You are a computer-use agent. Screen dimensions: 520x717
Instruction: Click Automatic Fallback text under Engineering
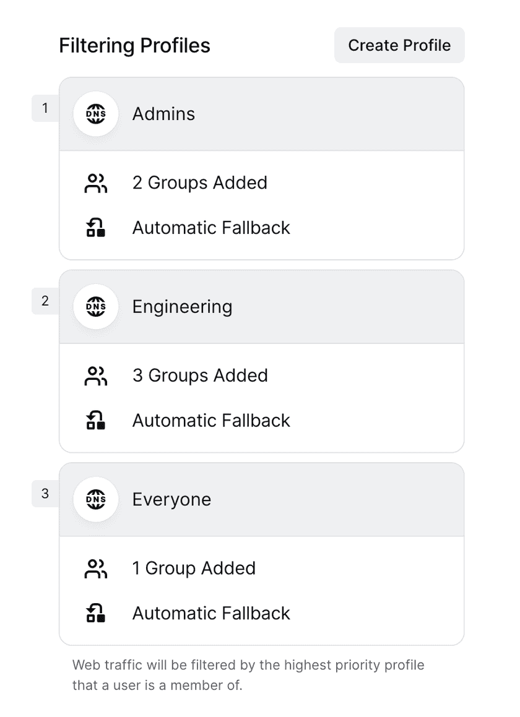click(211, 421)
